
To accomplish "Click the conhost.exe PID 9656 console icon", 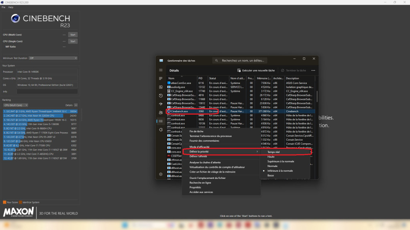I will coord(169,119).
